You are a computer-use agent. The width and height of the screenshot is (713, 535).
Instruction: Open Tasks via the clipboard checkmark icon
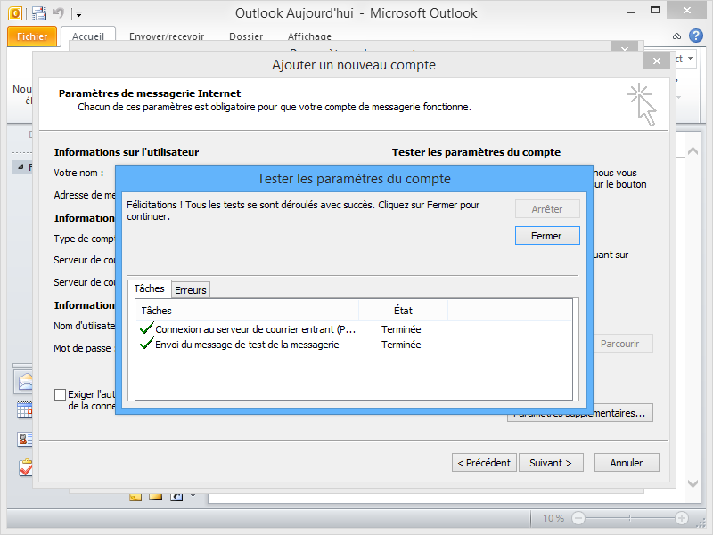pos(23,467)
